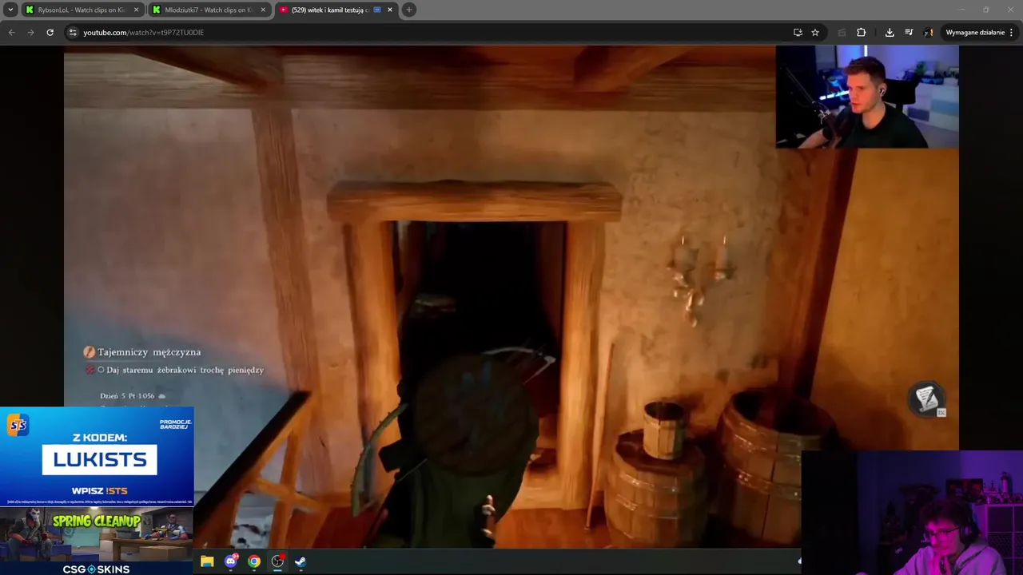The height and width of the screenshot is (575, 1023).
Task: Click the LUKISTS promo code box
Action: 100,459
